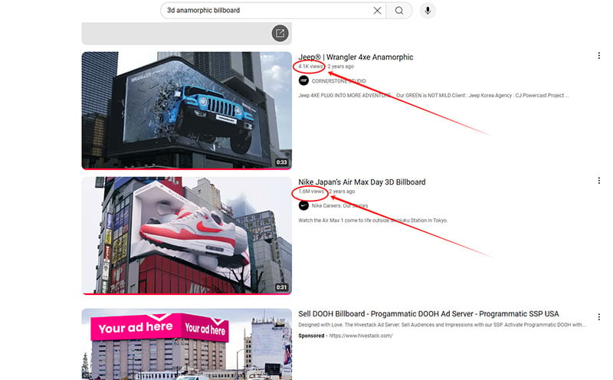Viewport: 613px width, 380px height.
Task: Visit the www.hivestack.com ad link
Action: point(361,336)
